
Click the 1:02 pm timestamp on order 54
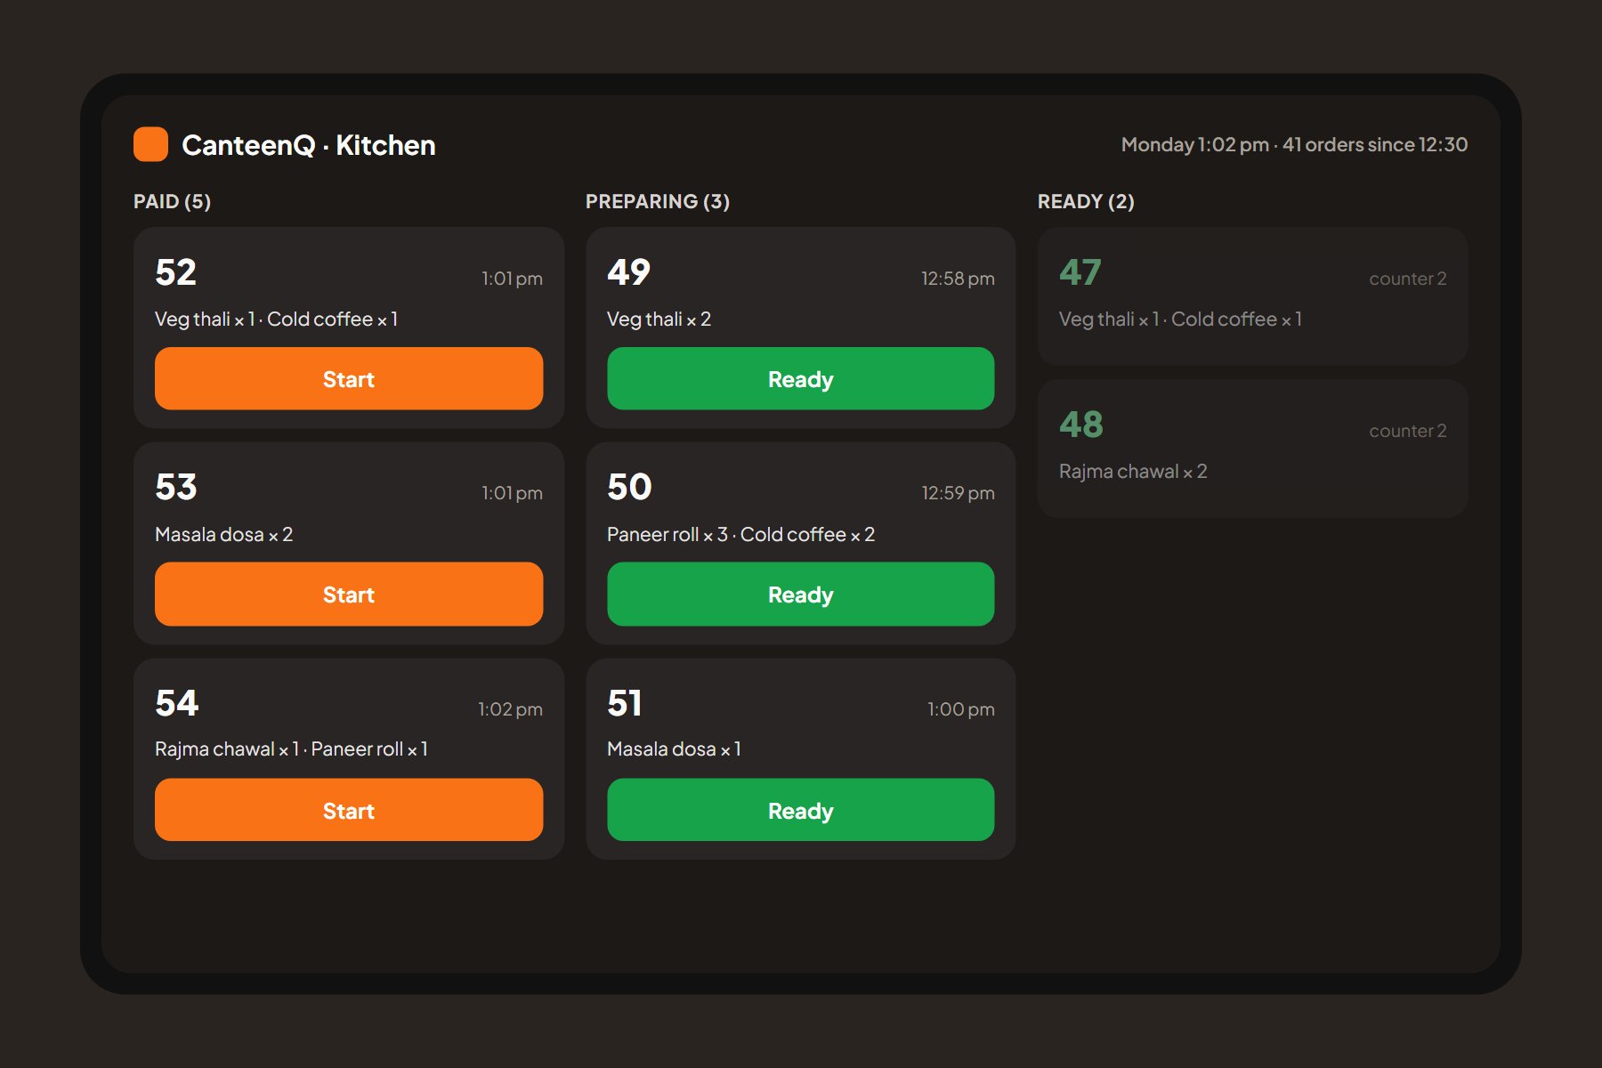click(510, 709)
